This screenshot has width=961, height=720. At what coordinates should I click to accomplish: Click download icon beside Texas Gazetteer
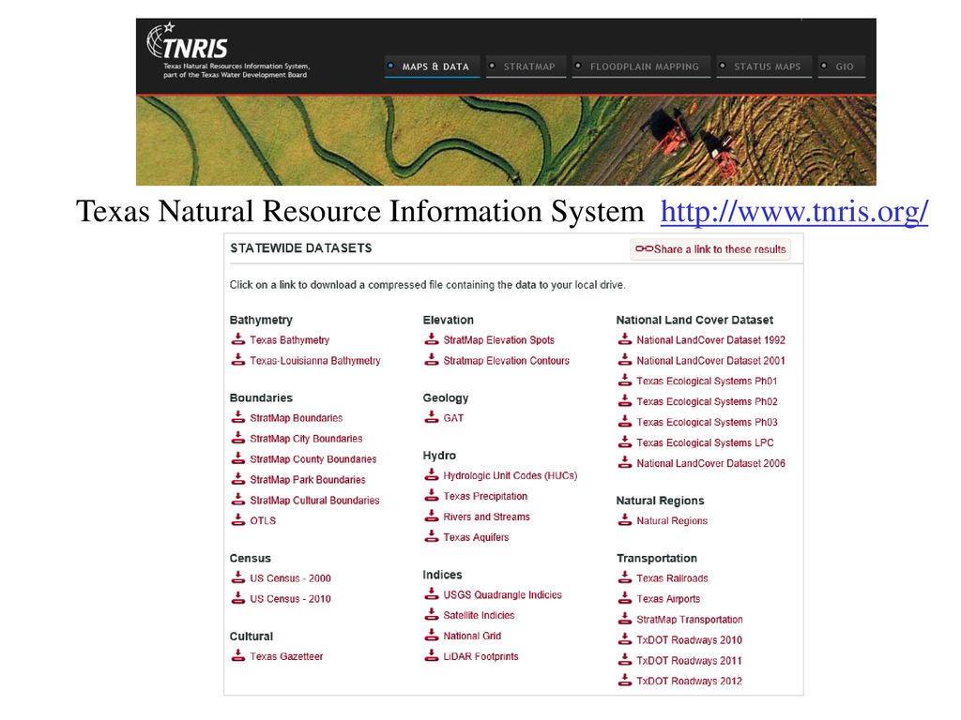click(237, 655)
